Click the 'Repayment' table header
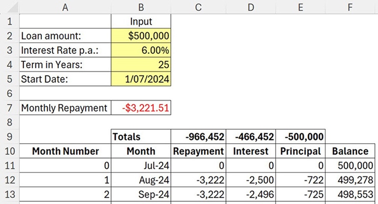 [x=198, y=151]
